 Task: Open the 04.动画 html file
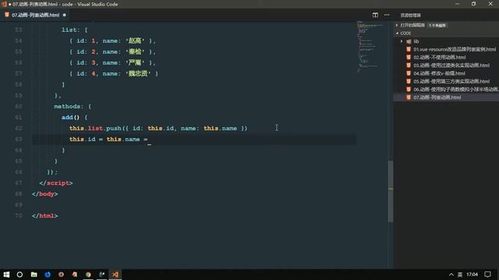[x=439, y=73]
